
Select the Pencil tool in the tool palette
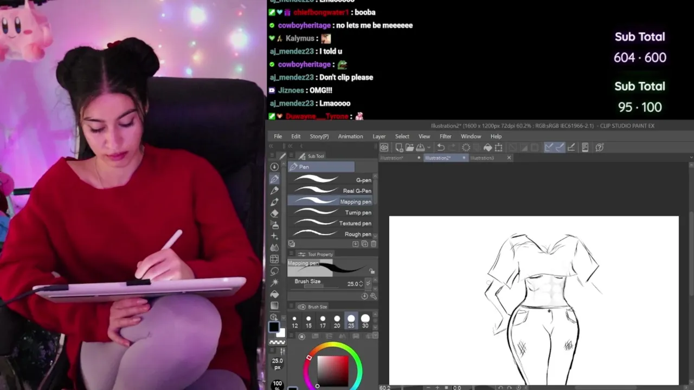[x=274, y=190]
